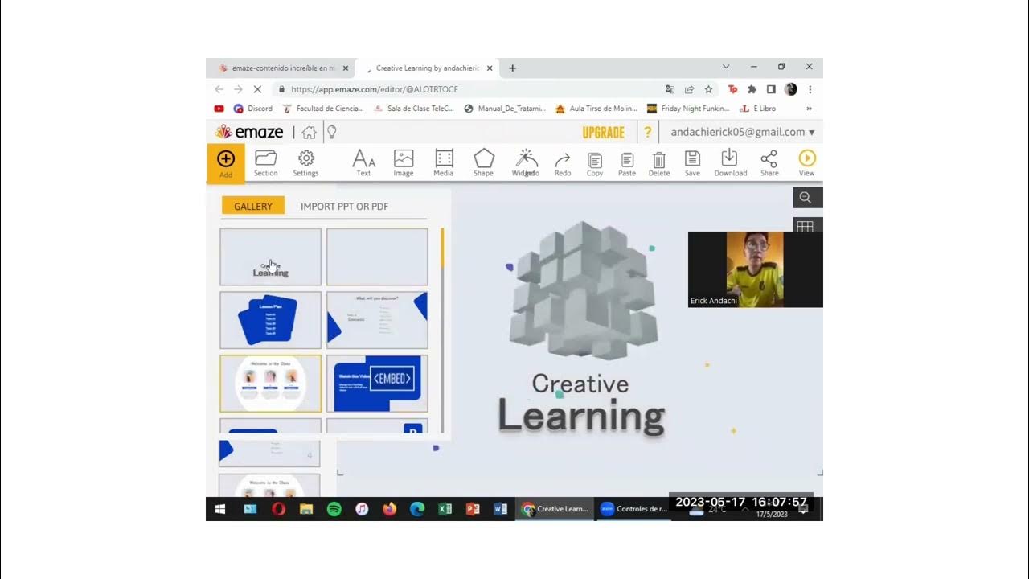Open Chrome three-dot menu
Screen dimensions: 1029x579
click(x=810, y=89)
